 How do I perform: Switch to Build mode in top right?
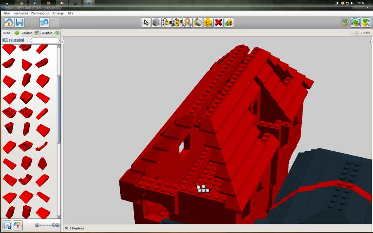tap(345, 22)
